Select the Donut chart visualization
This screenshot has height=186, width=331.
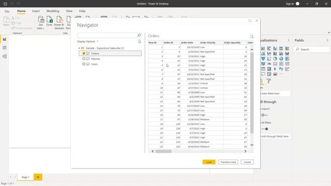[x=281, y=58]
